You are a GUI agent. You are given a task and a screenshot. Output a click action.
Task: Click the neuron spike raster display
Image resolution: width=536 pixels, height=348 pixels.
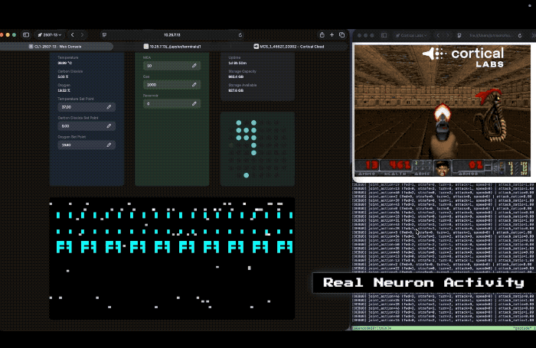point(172,259)
